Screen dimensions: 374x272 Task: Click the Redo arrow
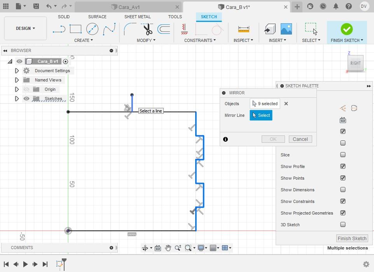[x=64, y=6]
